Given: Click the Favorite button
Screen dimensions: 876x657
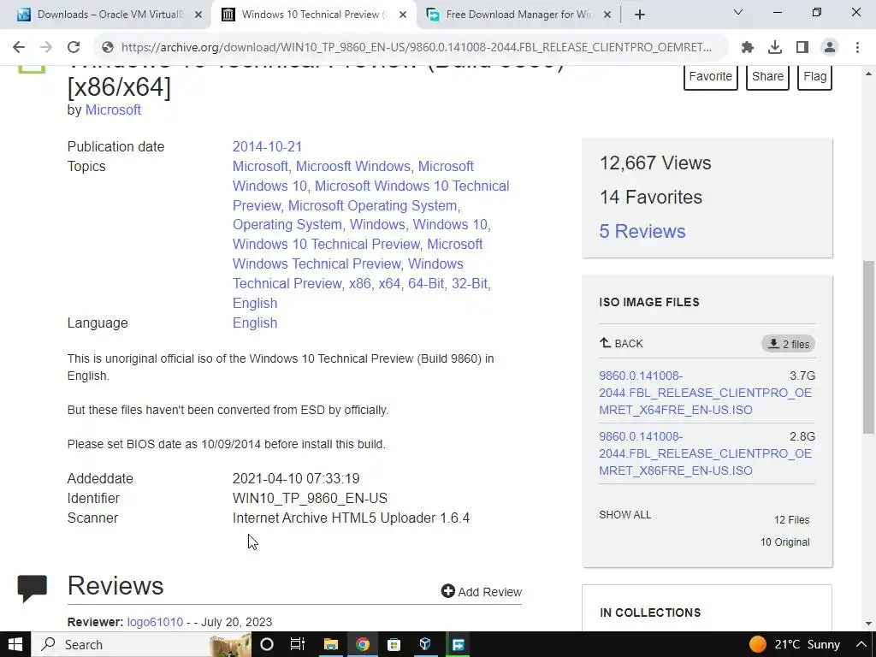Looking at the screenshot, I should [711, 76].
